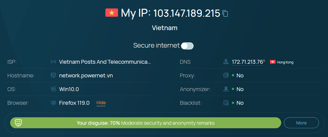
Task: Enable the Secure internet toggle
Action: point(187,46)
